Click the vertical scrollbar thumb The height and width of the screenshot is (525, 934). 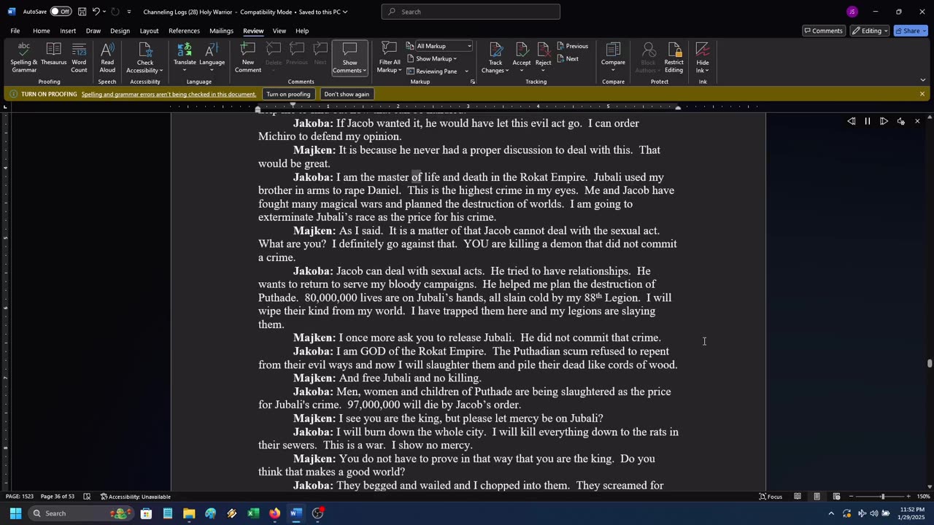(930, 363)
